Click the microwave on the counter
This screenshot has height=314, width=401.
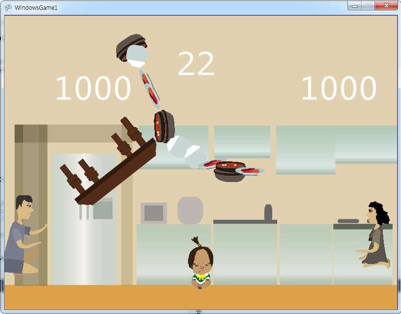[154, 213]
